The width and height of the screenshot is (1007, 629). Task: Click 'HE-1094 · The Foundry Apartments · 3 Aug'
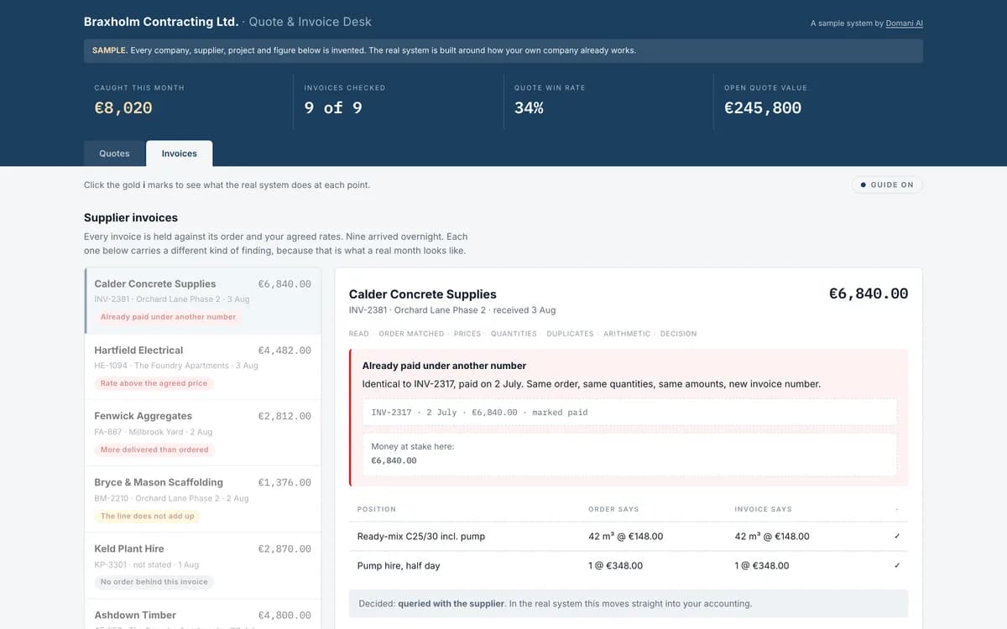point(176,366)
